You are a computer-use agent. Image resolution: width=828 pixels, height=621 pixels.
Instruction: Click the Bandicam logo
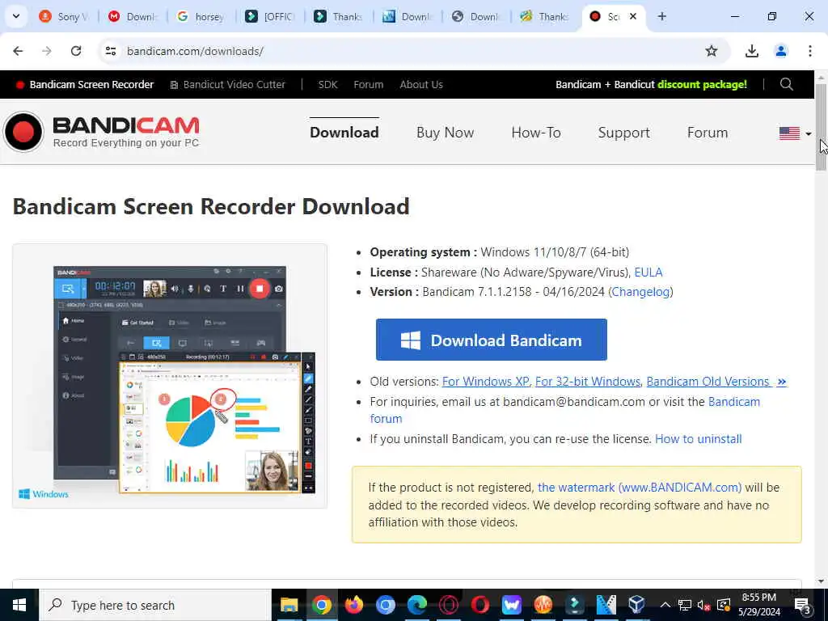(101, 132)
